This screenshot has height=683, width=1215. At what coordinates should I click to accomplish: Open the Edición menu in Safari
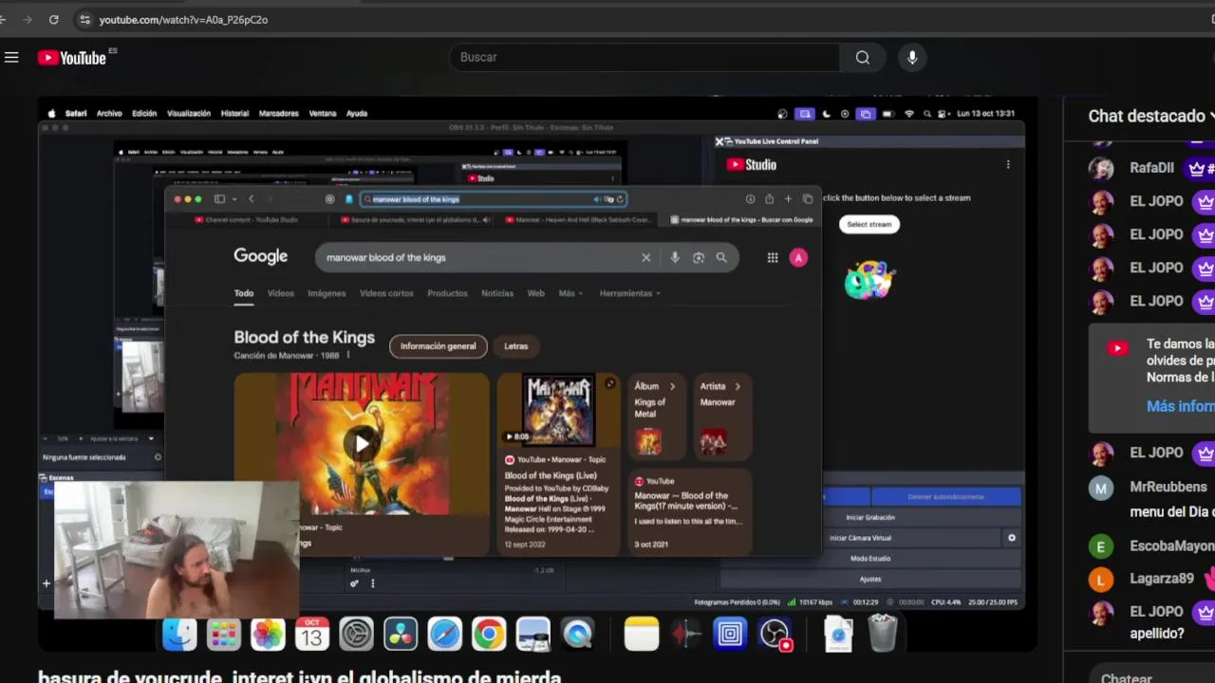(x=144, y=113)
